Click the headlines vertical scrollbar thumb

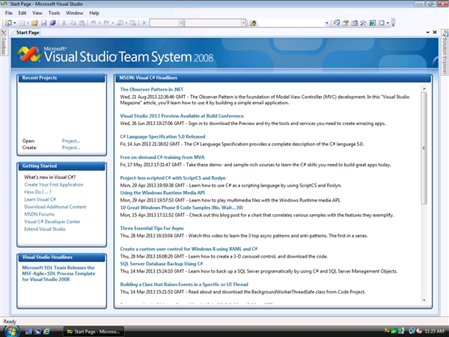424,148
